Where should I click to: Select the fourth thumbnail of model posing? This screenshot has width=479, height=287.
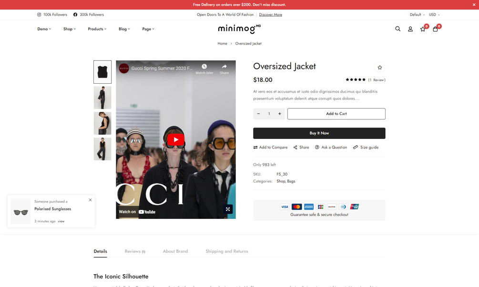pos(102,149)
